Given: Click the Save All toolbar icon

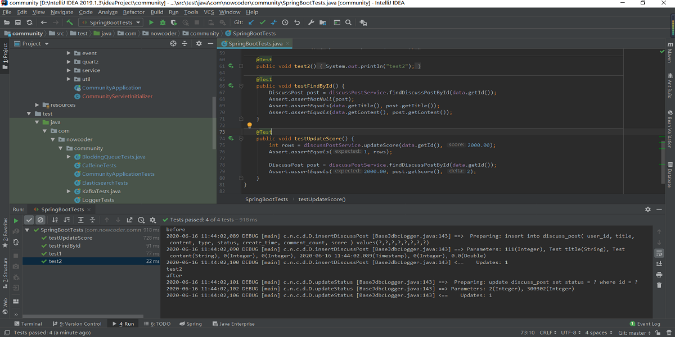Looking at the screenshot, I should tap(18, 22).
